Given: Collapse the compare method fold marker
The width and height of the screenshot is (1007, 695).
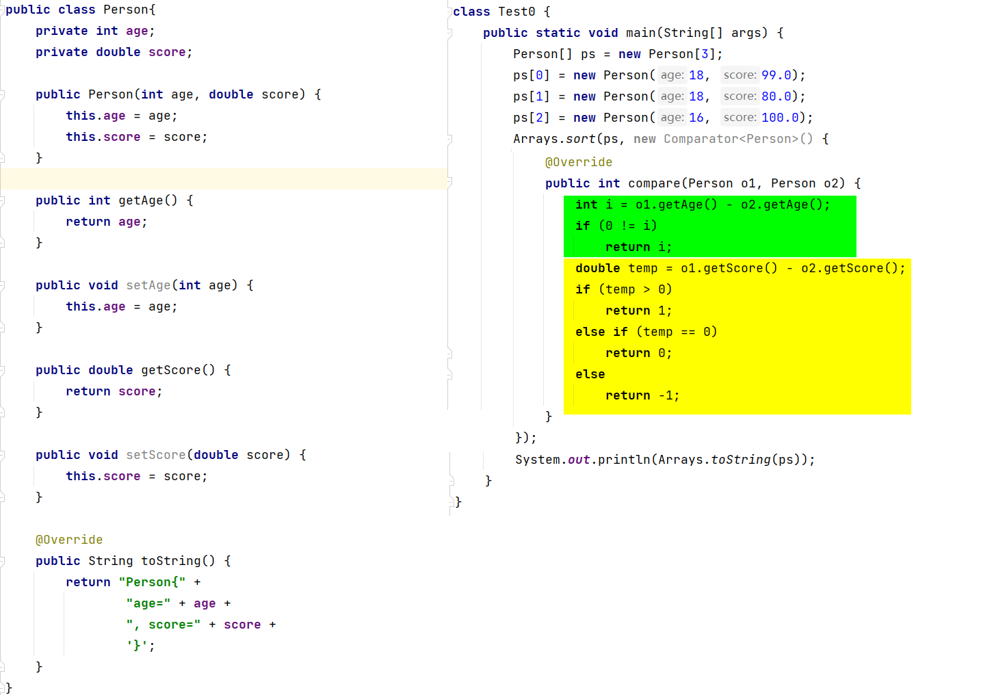Looking at the screenshot, I should point(450,182).
